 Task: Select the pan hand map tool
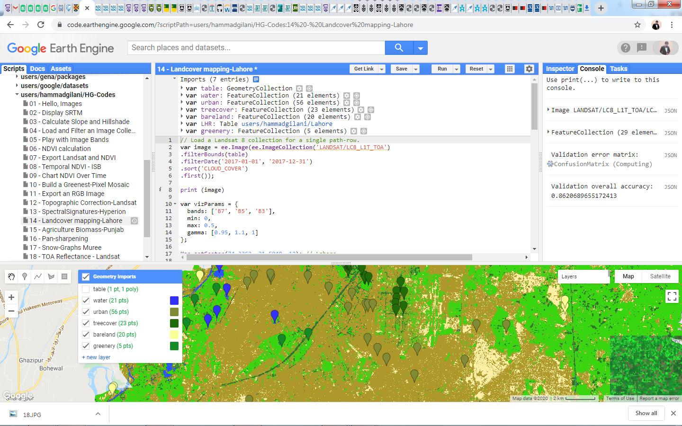(x=11, y=276)
